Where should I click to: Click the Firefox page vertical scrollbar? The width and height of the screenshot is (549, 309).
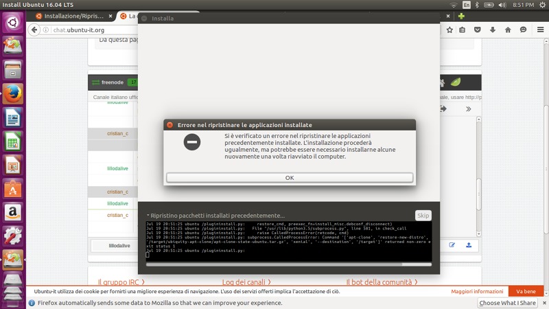[x=546, y=169]
